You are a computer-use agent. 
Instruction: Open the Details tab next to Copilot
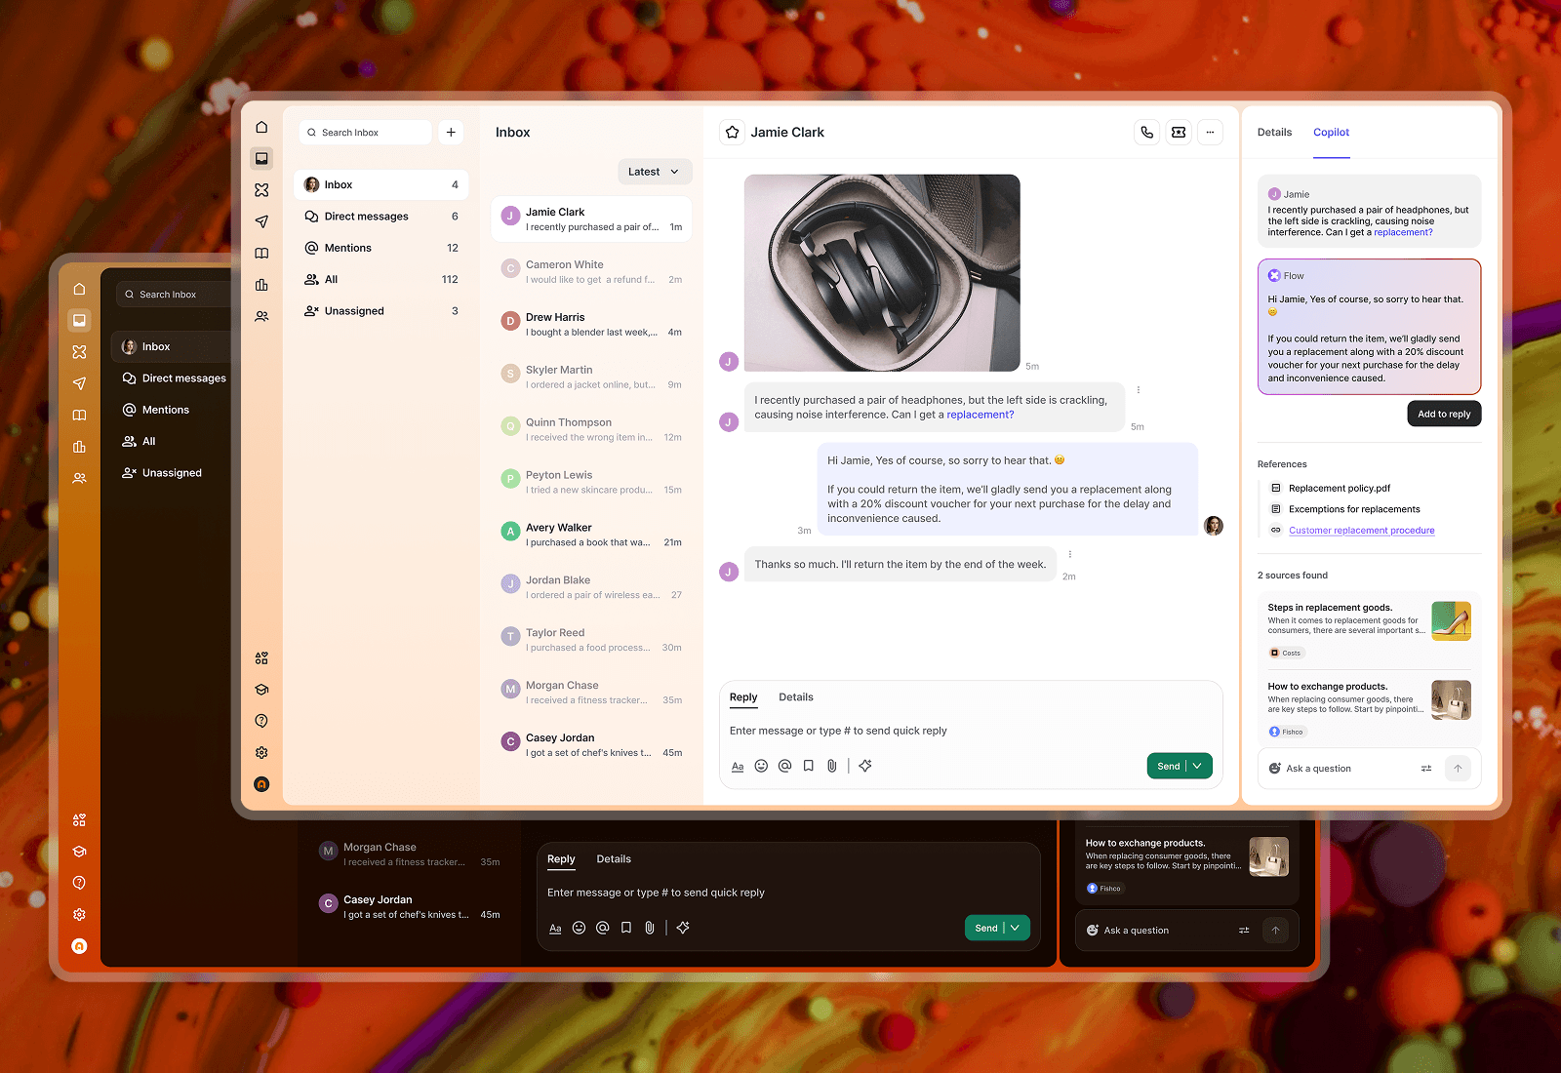tap(1274, 133)
